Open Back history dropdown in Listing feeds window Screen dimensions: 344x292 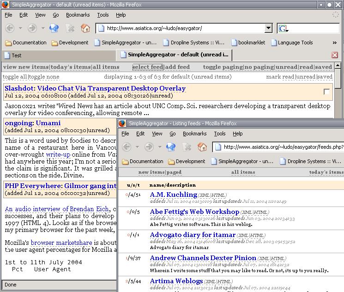click(137, 146)
